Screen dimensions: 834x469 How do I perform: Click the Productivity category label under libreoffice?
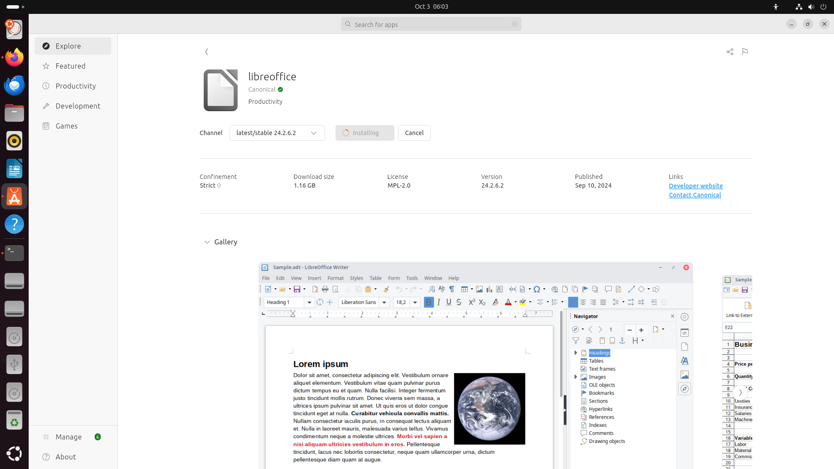click(265, 102)
